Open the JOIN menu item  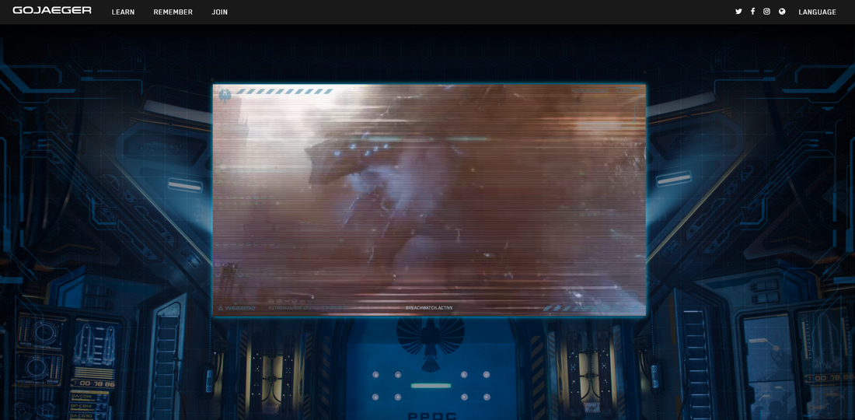pyautogui.click(x=220, y=12)
